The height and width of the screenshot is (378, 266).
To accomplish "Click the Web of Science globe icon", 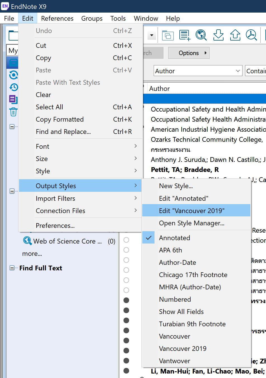I will [27, 241].
